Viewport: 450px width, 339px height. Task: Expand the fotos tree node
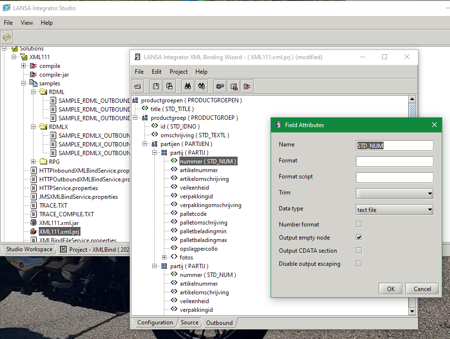click(164, 258)
